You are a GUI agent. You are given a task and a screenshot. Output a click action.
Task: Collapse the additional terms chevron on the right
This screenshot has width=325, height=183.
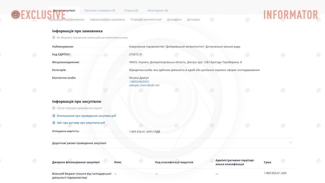click(291, 142)
